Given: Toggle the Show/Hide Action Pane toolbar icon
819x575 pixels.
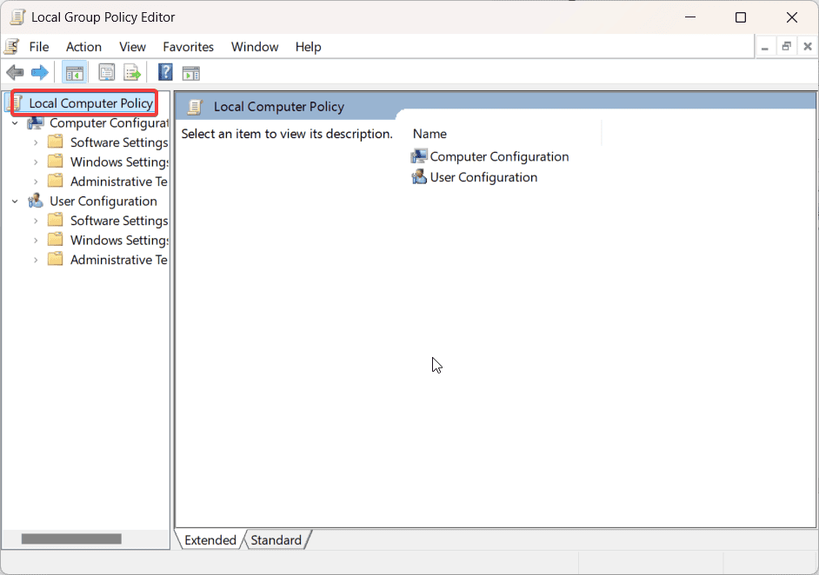Looking at the screenshot, I should pos(190,73).
